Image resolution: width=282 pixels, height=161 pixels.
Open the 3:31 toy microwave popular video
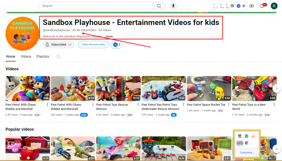coord(209,148)
